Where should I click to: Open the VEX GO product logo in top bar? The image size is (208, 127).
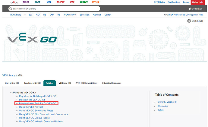click(x=37, y=2)
